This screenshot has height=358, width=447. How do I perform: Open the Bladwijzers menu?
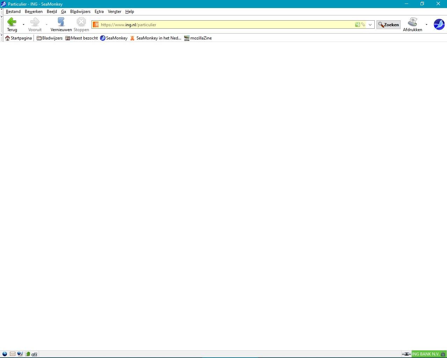tap(80, 11)
